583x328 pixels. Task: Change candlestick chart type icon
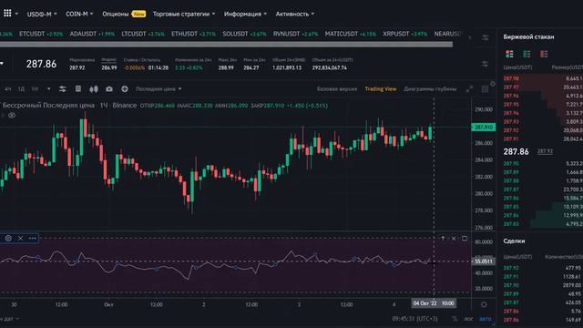pos(94,89)
